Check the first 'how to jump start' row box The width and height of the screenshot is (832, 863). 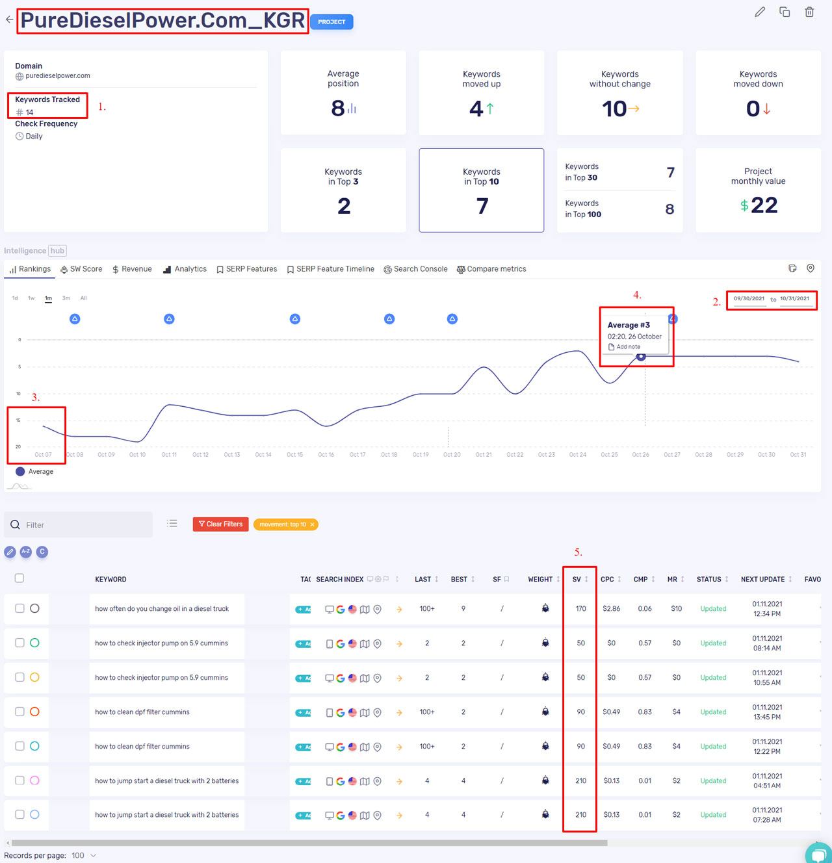pos(19,780)
